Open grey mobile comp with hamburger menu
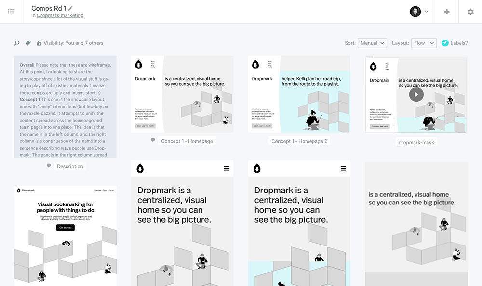Viewport: 482px width, 286px height. click(x=182, y=223)
